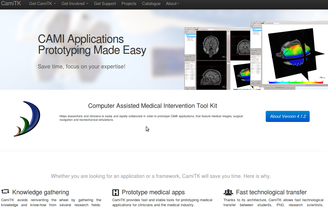Expand the Get Involved dropdown menu
The height and width of the screenshot is (207, 328).
(75, 4)
